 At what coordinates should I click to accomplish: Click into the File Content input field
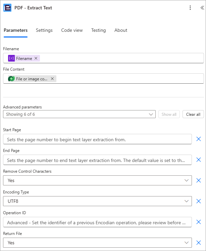[103, 78]
